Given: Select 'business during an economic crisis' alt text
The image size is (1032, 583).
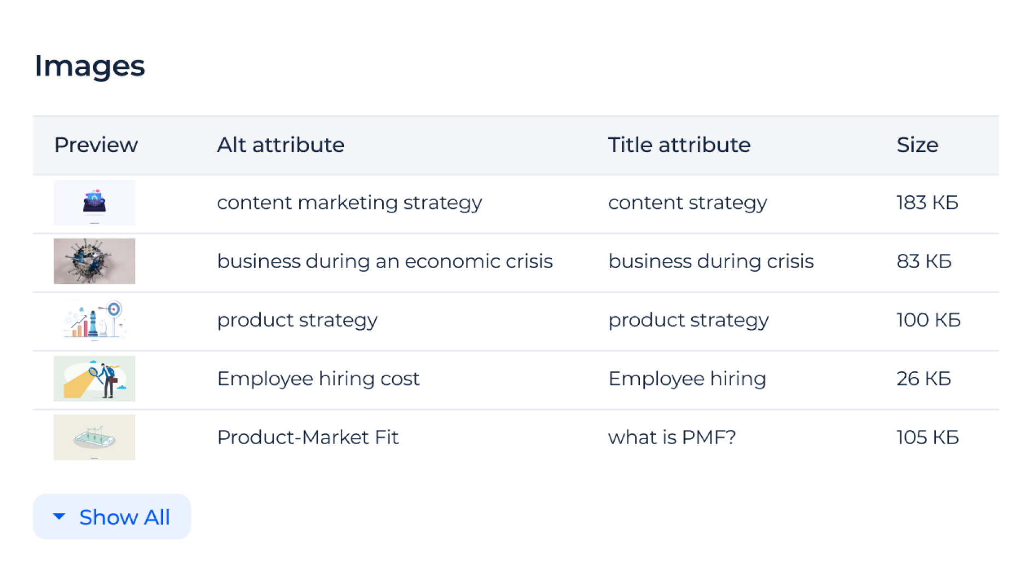Looking at the screenshot, I should pos(385,261).
